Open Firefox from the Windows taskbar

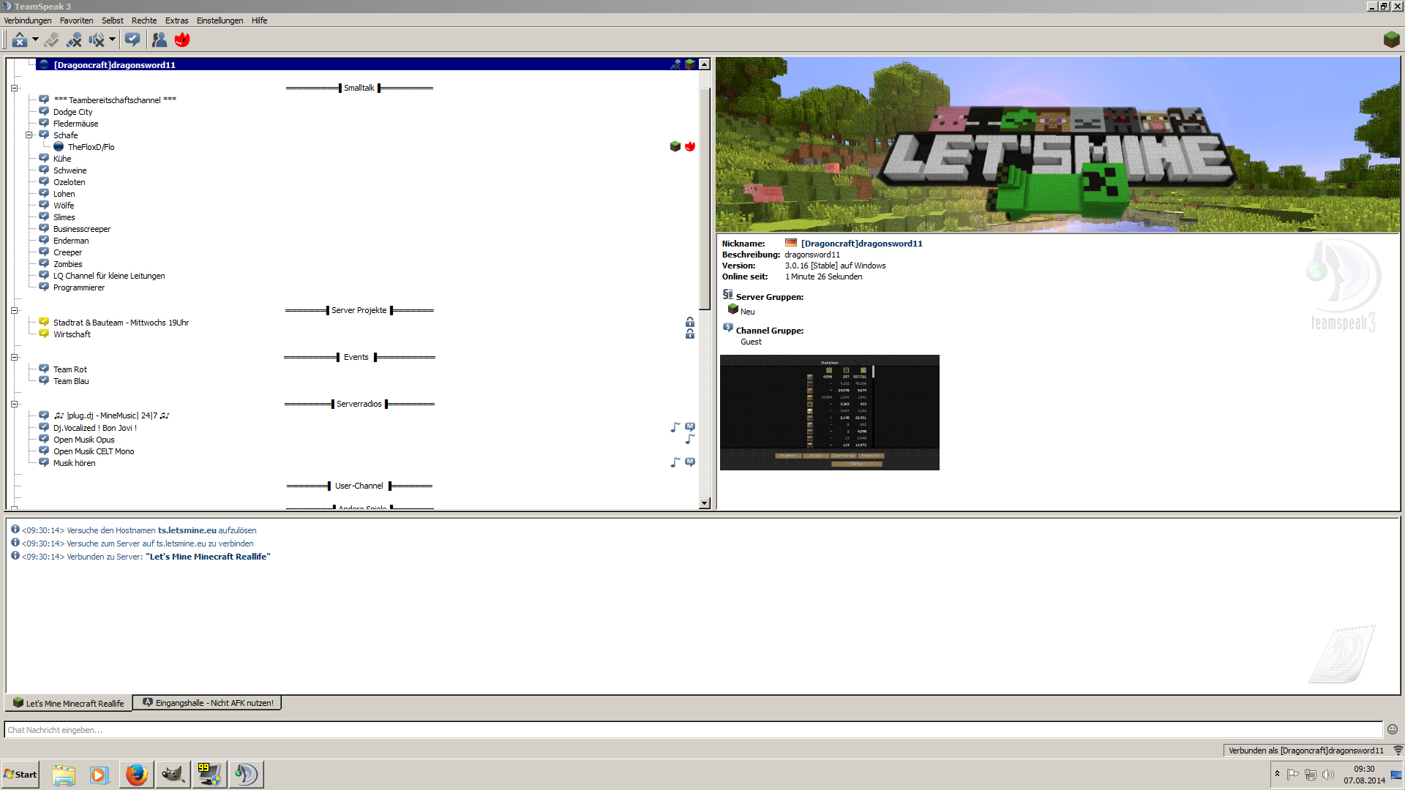point(136,775)
